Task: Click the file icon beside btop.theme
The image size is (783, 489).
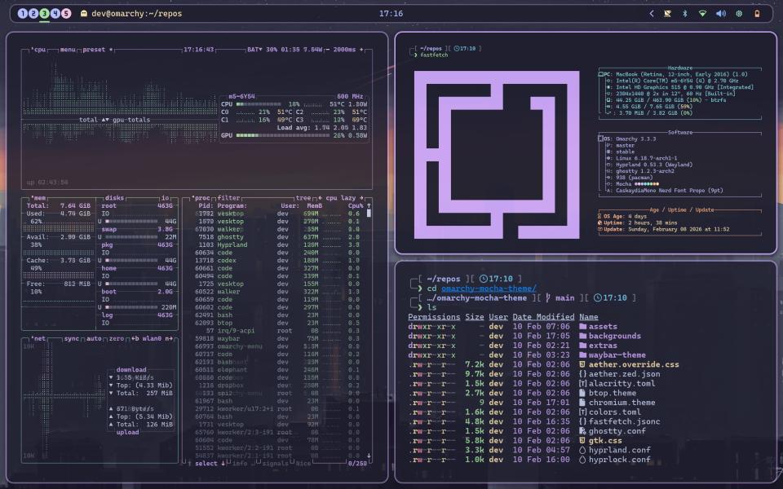Action: click(x=582, y=393)
